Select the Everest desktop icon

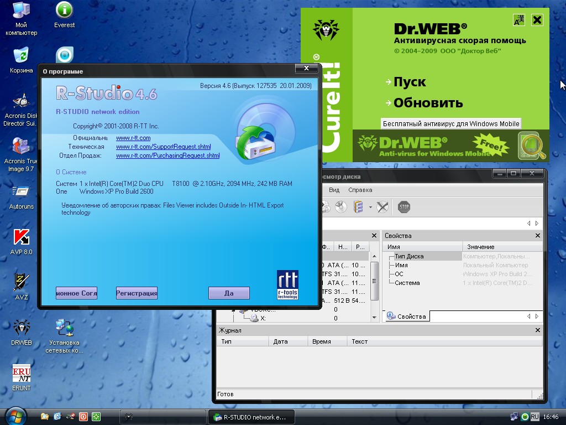pyautogui.click(x=64, y=15)
